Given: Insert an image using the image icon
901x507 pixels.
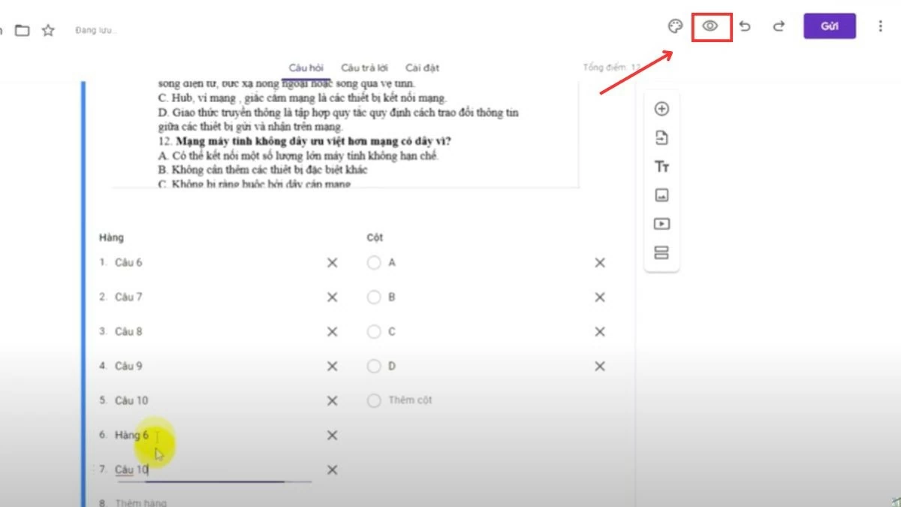Looking at the screenshot, I should click(661, 195).
